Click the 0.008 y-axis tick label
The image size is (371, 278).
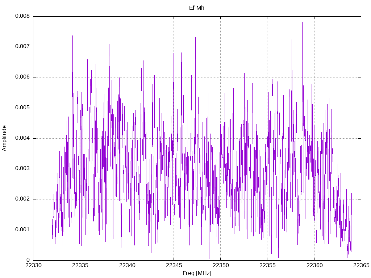tap(22, 16)
